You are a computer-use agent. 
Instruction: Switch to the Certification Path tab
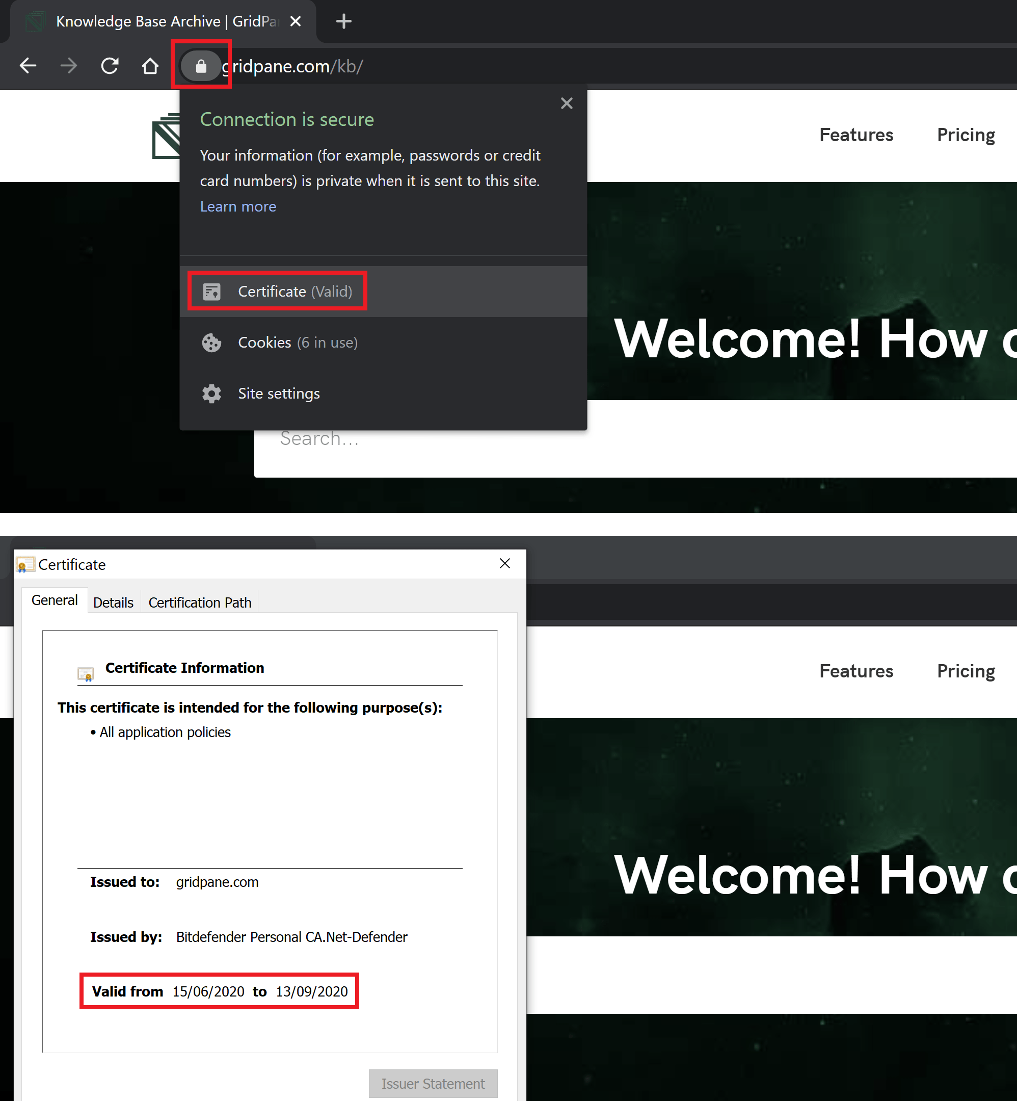coord(200,602)
